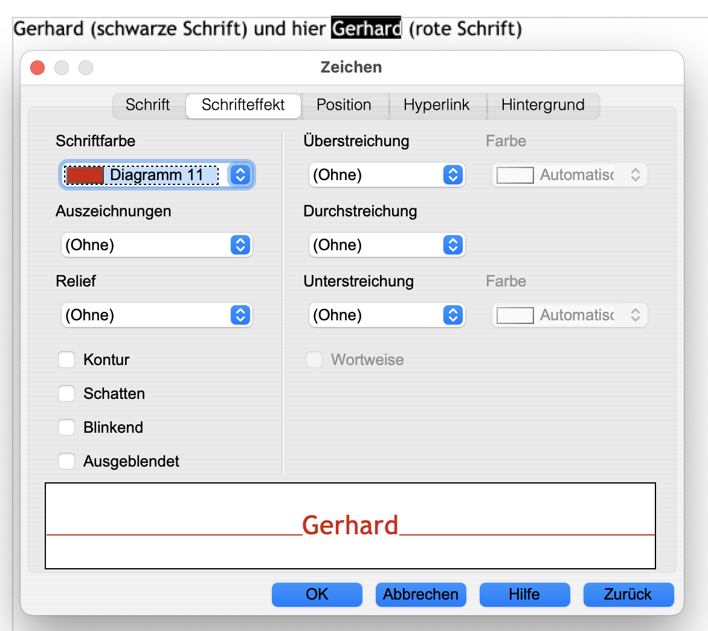
Task: Open the Relief dropdown menu
Action: coord(240,315)
